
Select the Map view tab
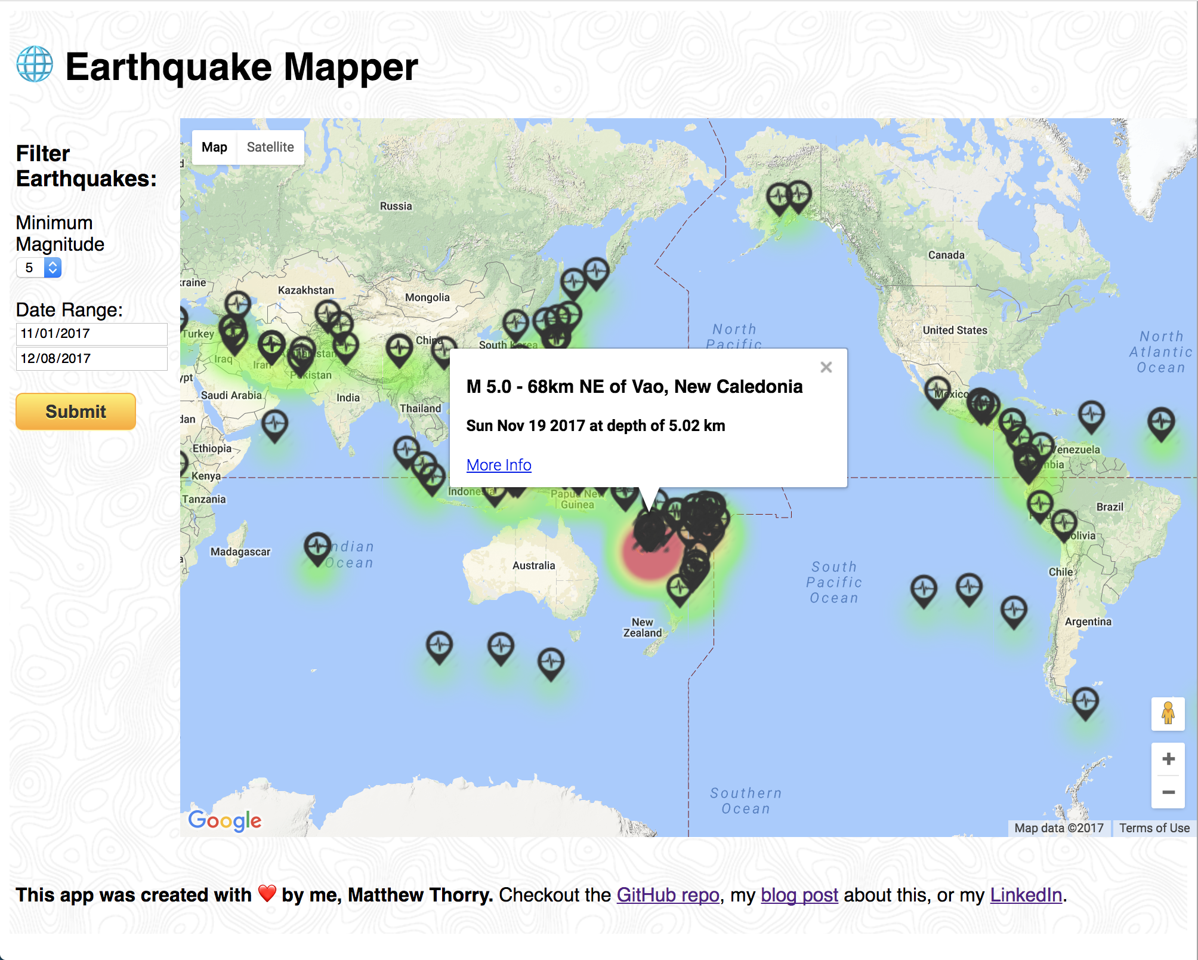pyautogui.click(x=214, y=147)
